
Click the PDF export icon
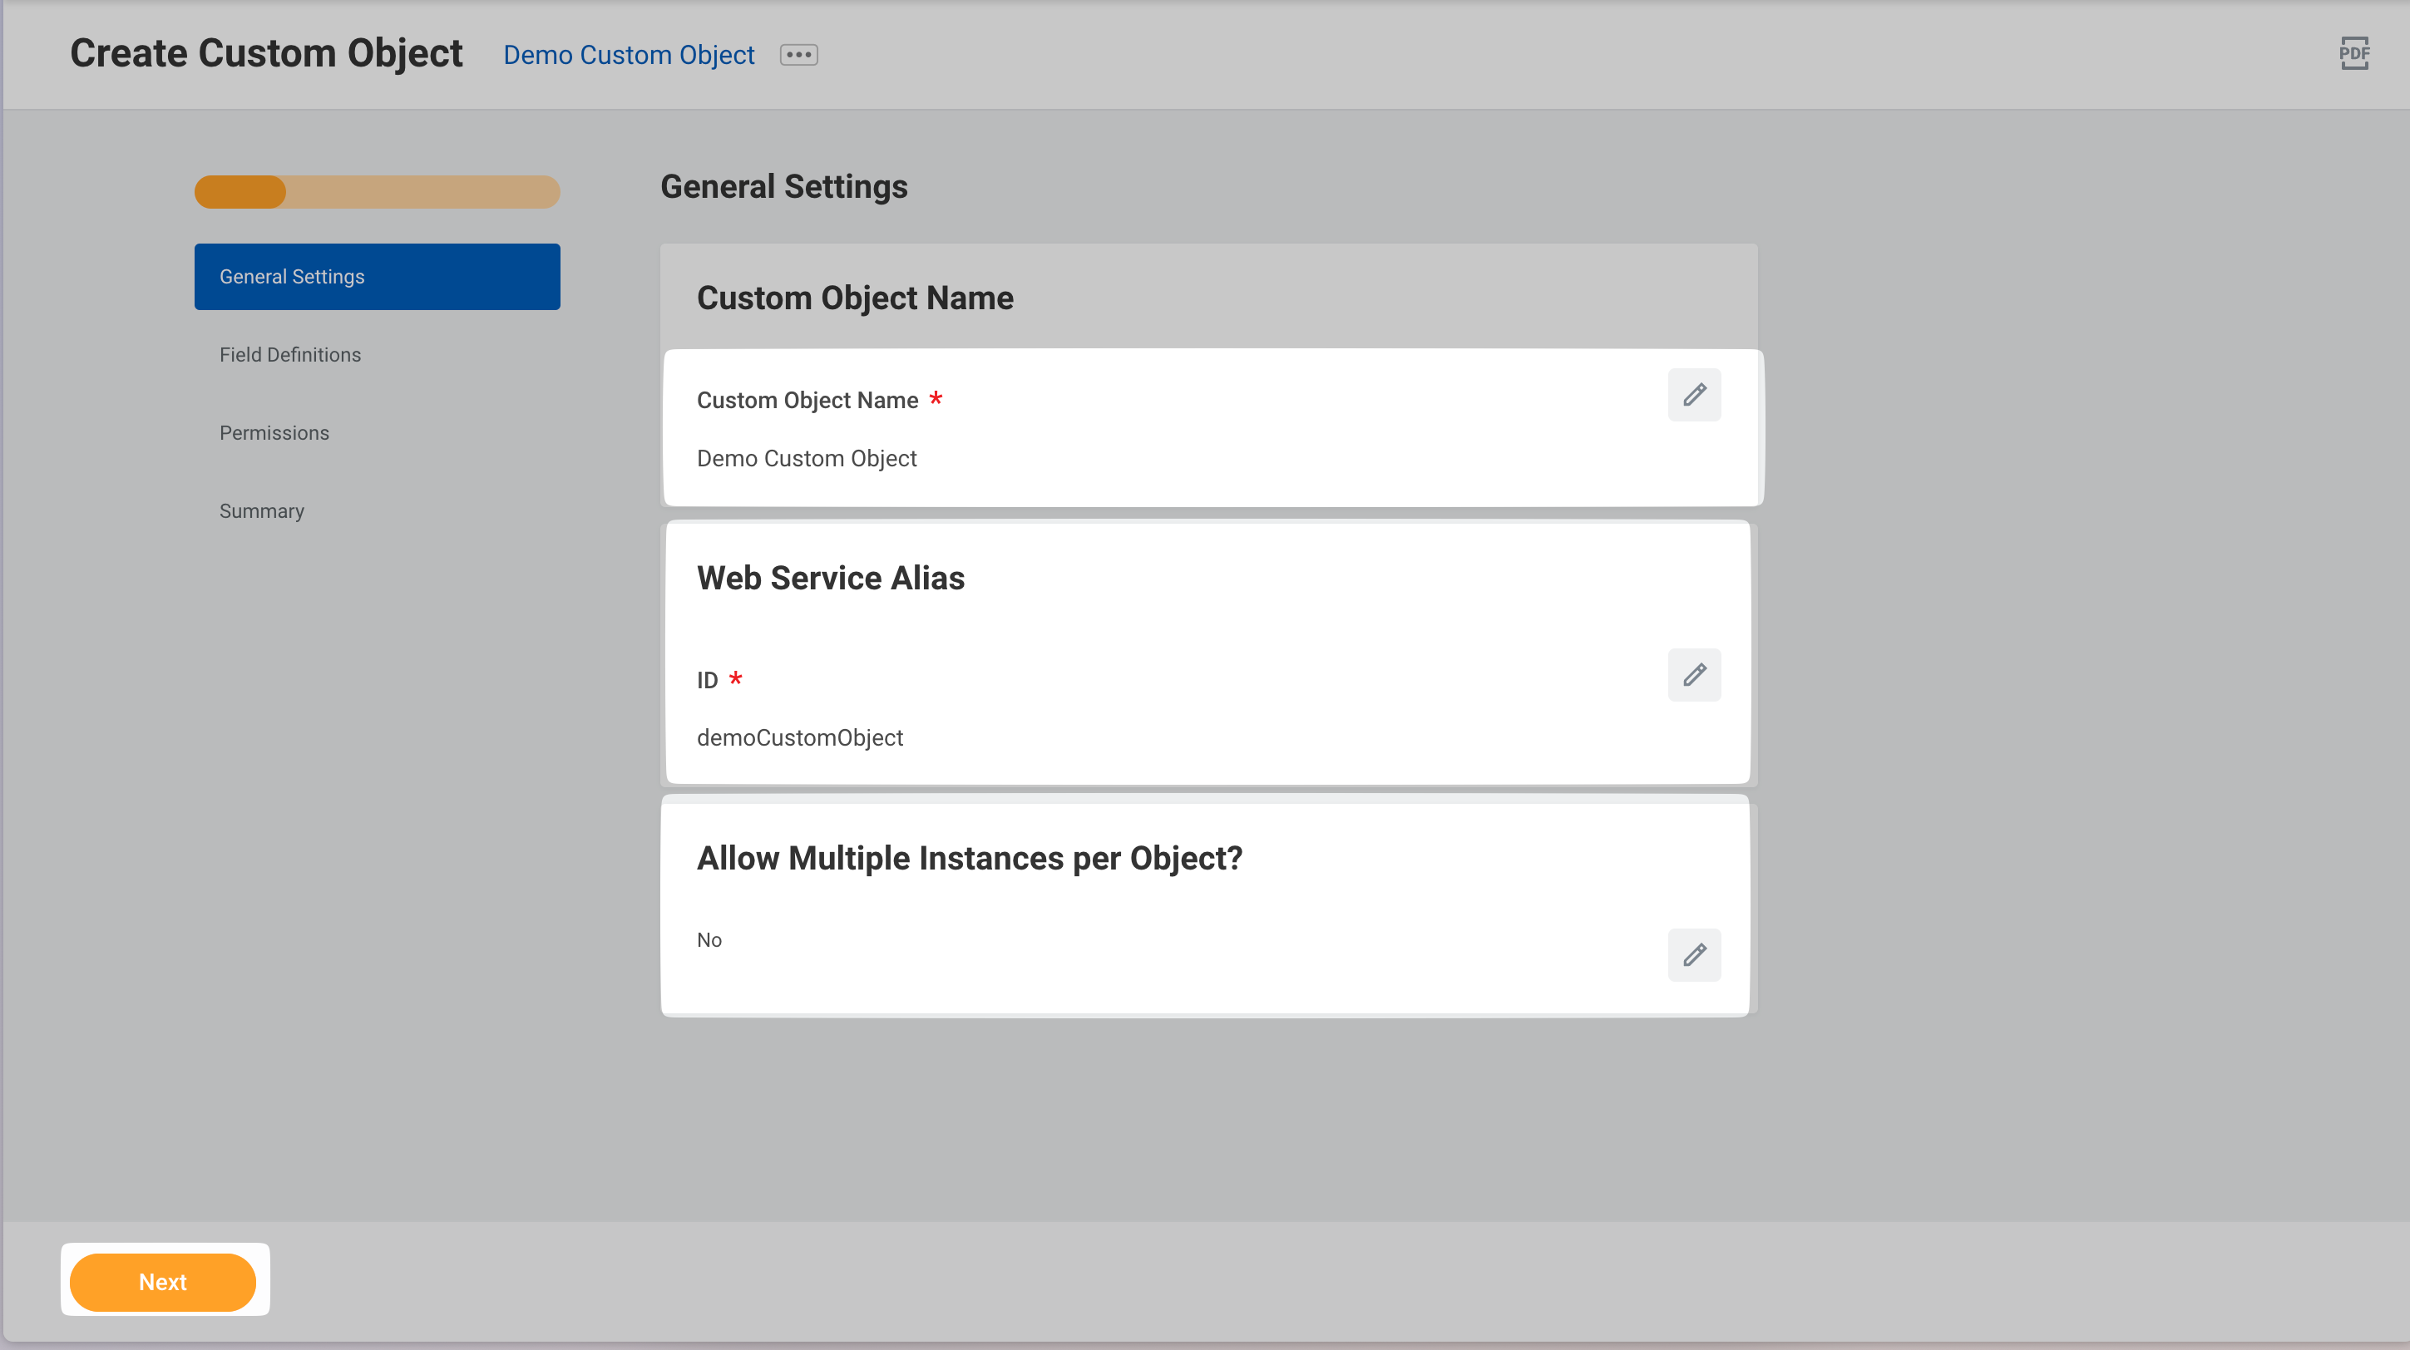point(2353,53)
